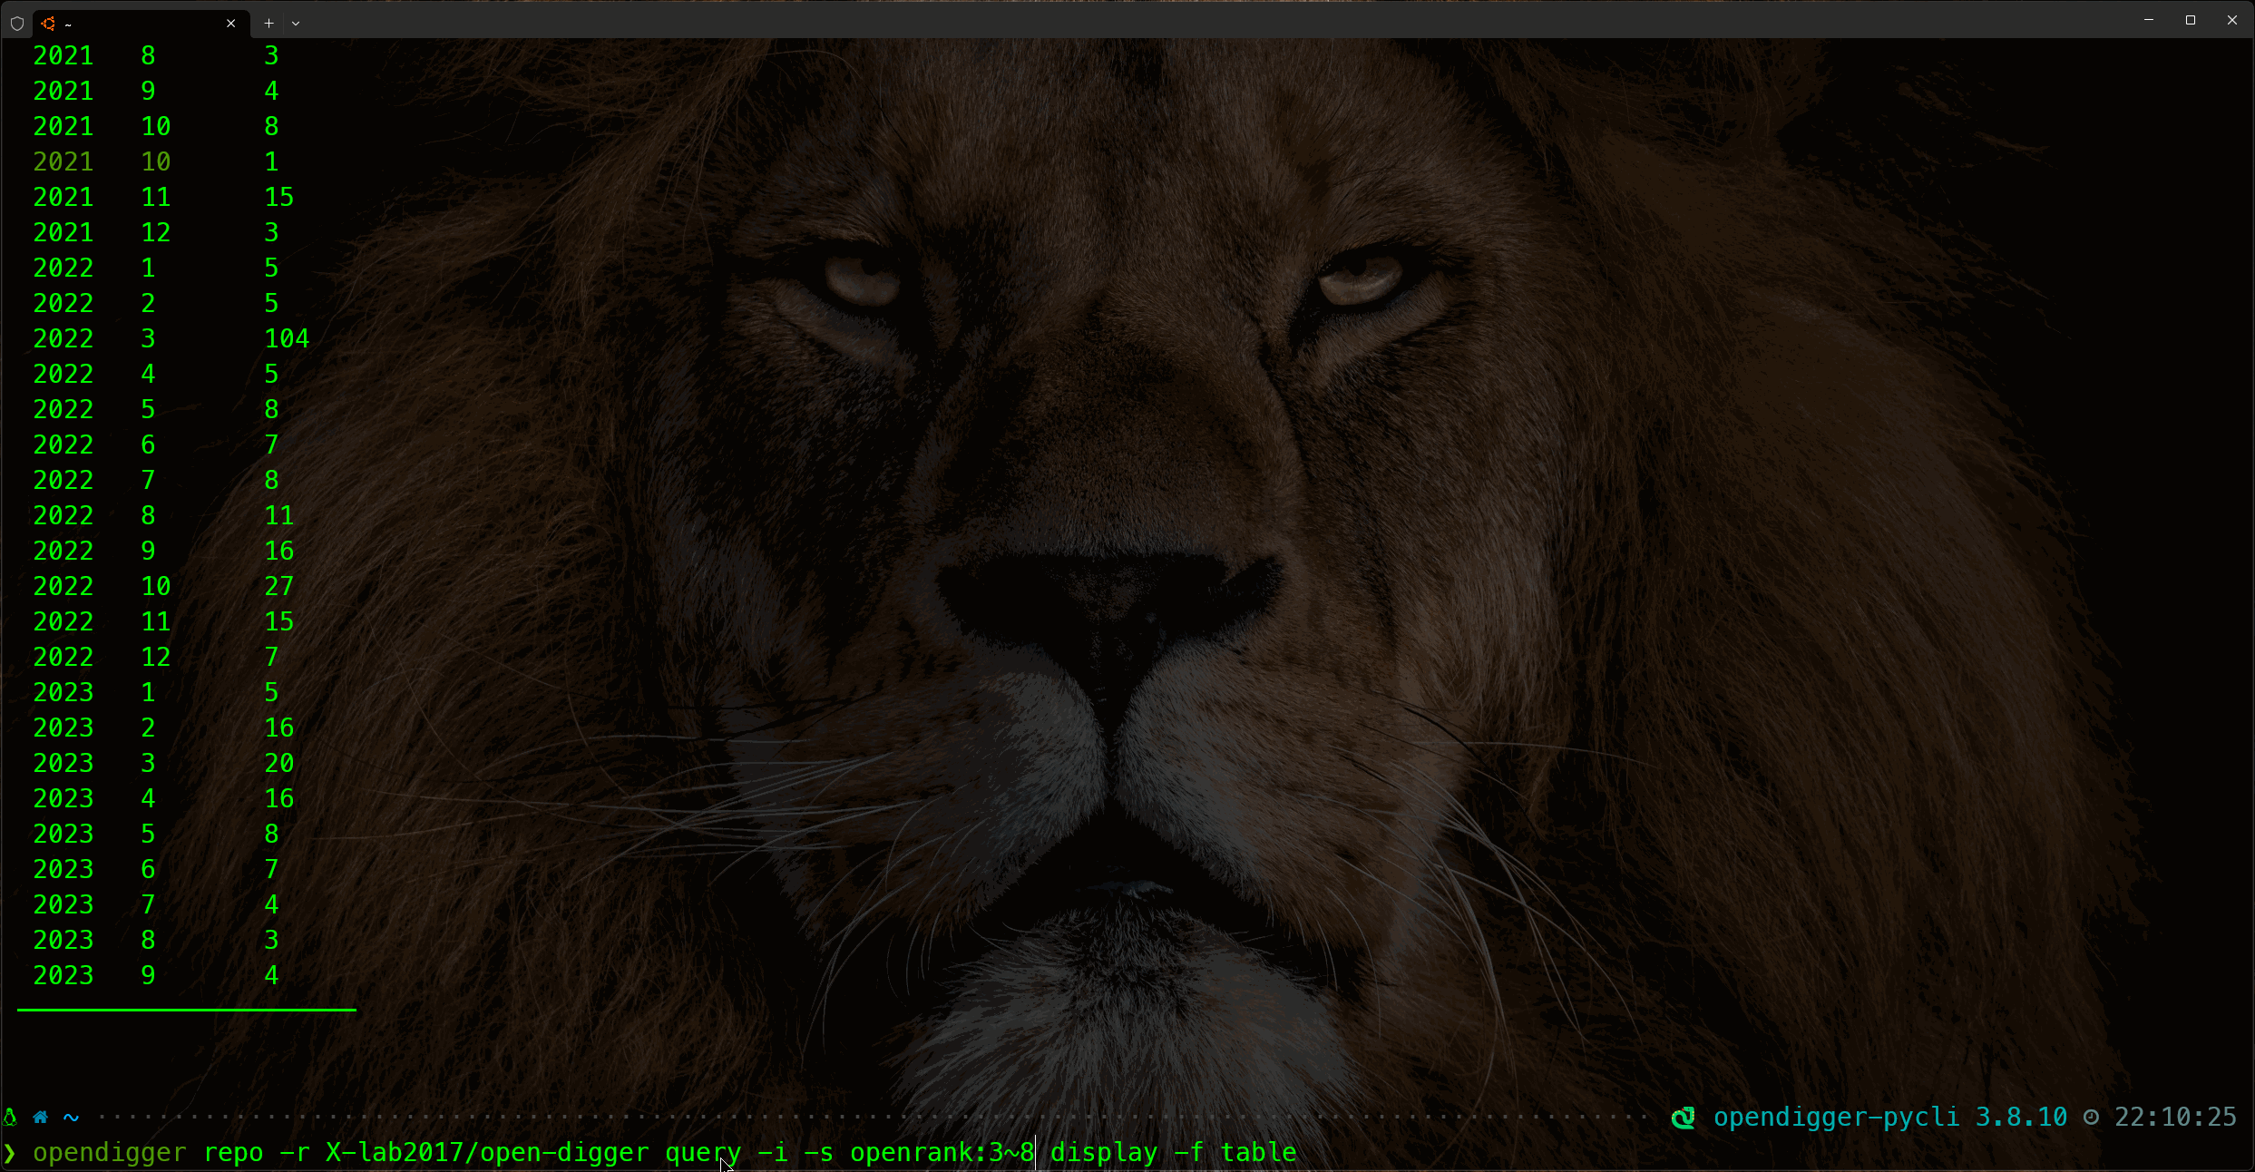2255x1172 pixels.
Task: Select the ~ terminal tab
Action: (x=136, y=23)
